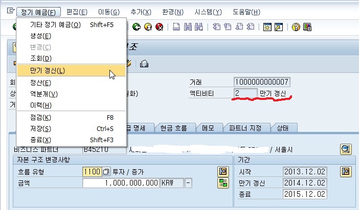
Task: Click the icon right of the 시작 date
Action: click(346, 171)
